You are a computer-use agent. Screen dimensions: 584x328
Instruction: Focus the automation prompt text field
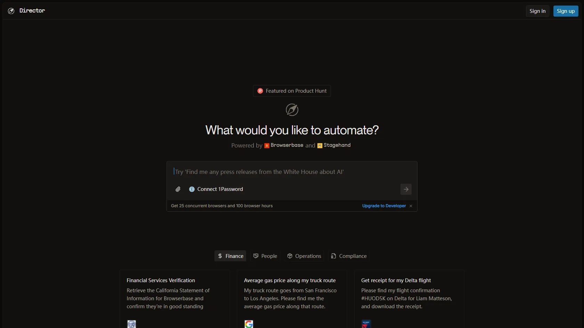pyautogui.click(x=292, y=172)
